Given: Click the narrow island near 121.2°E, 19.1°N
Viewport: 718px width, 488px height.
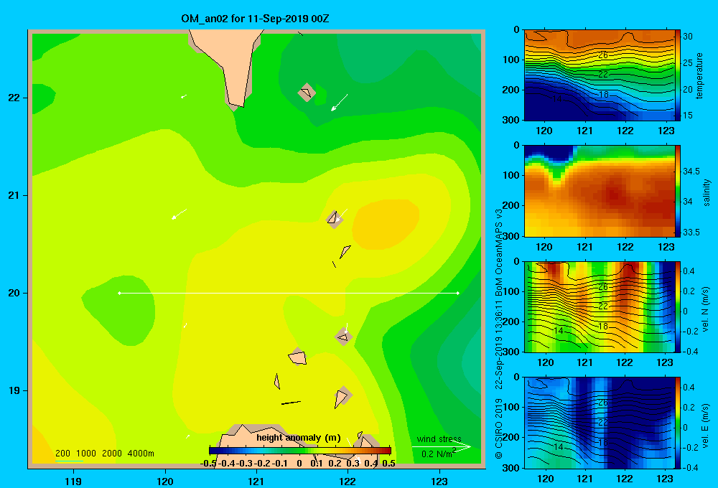Looking at the screenshot, I should [277, 382].
